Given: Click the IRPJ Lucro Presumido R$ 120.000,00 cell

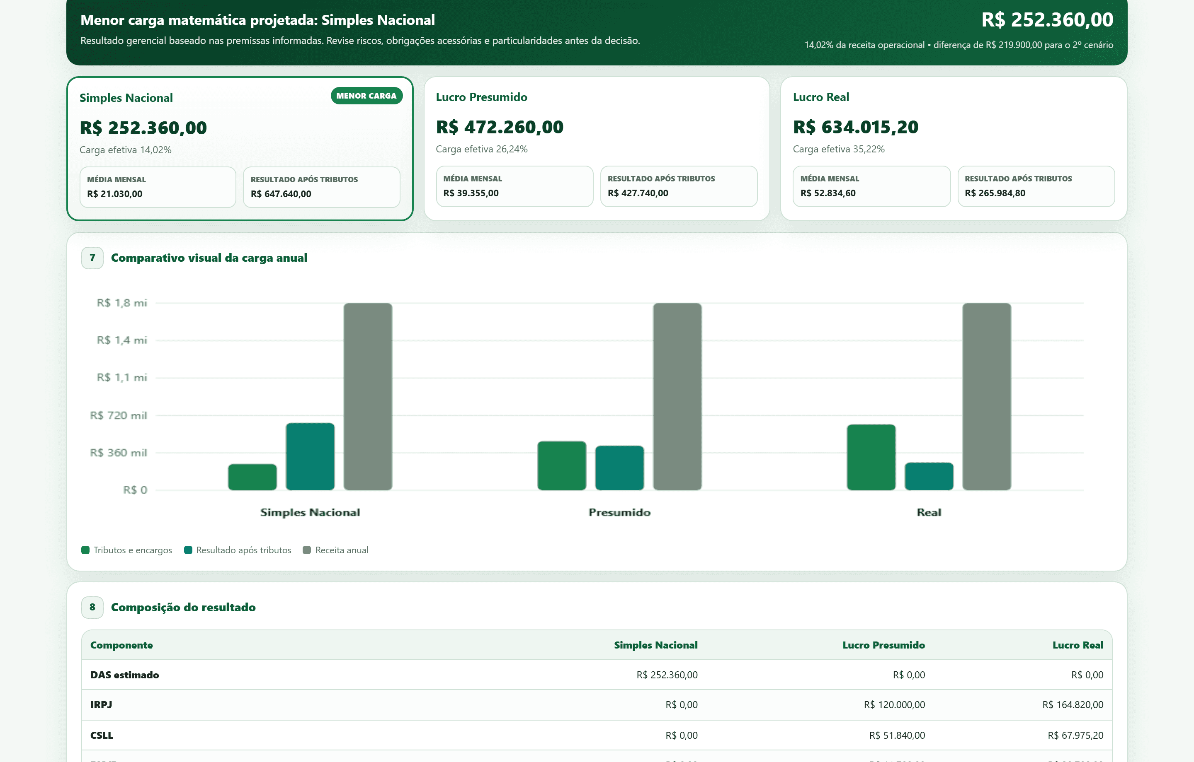Looking at the screenshot, I should [x=894, y=704].
